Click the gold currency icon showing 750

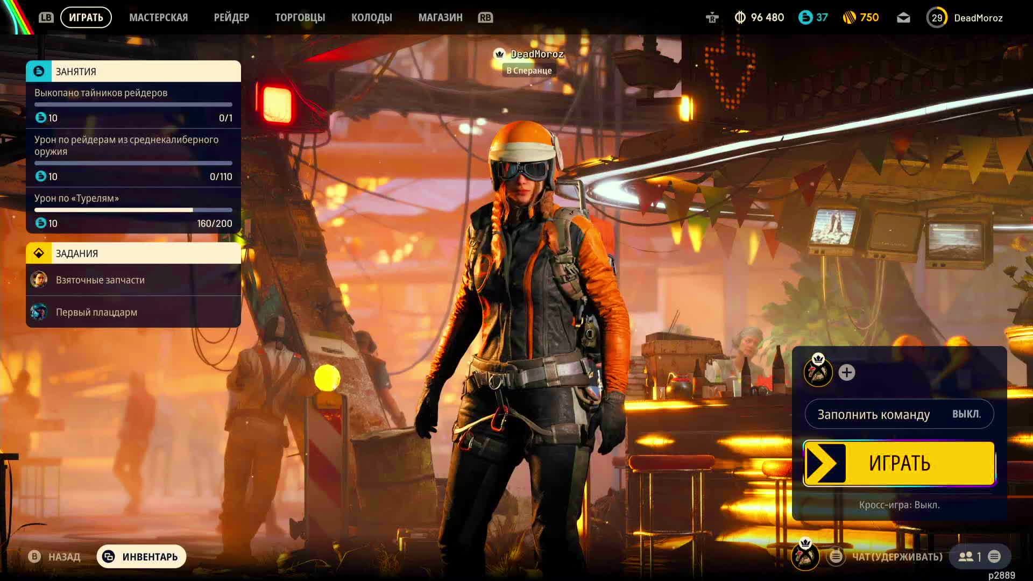tap(849, 18)
